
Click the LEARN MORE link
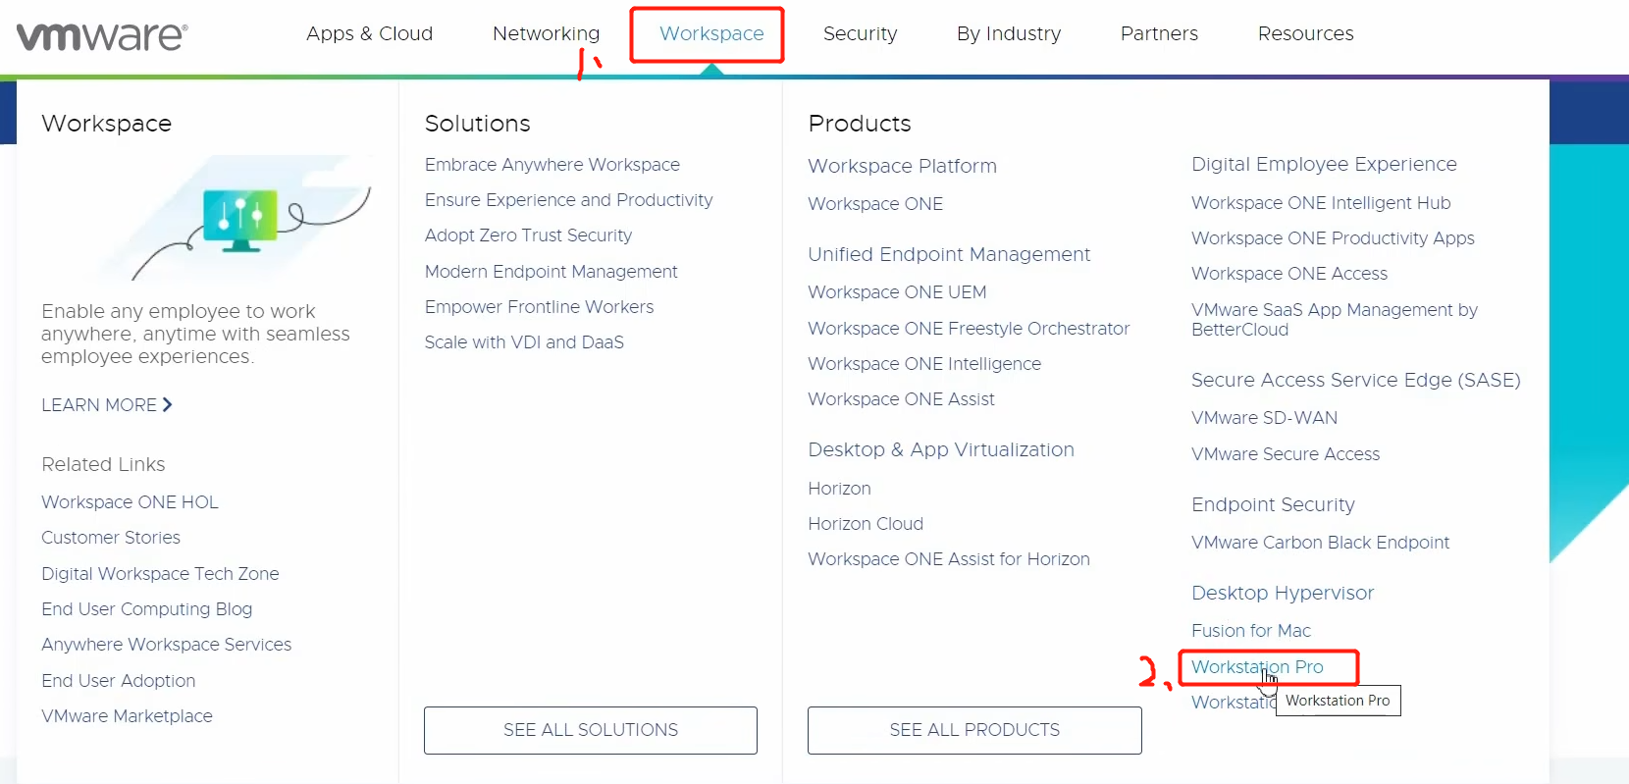tap(107, 404)
